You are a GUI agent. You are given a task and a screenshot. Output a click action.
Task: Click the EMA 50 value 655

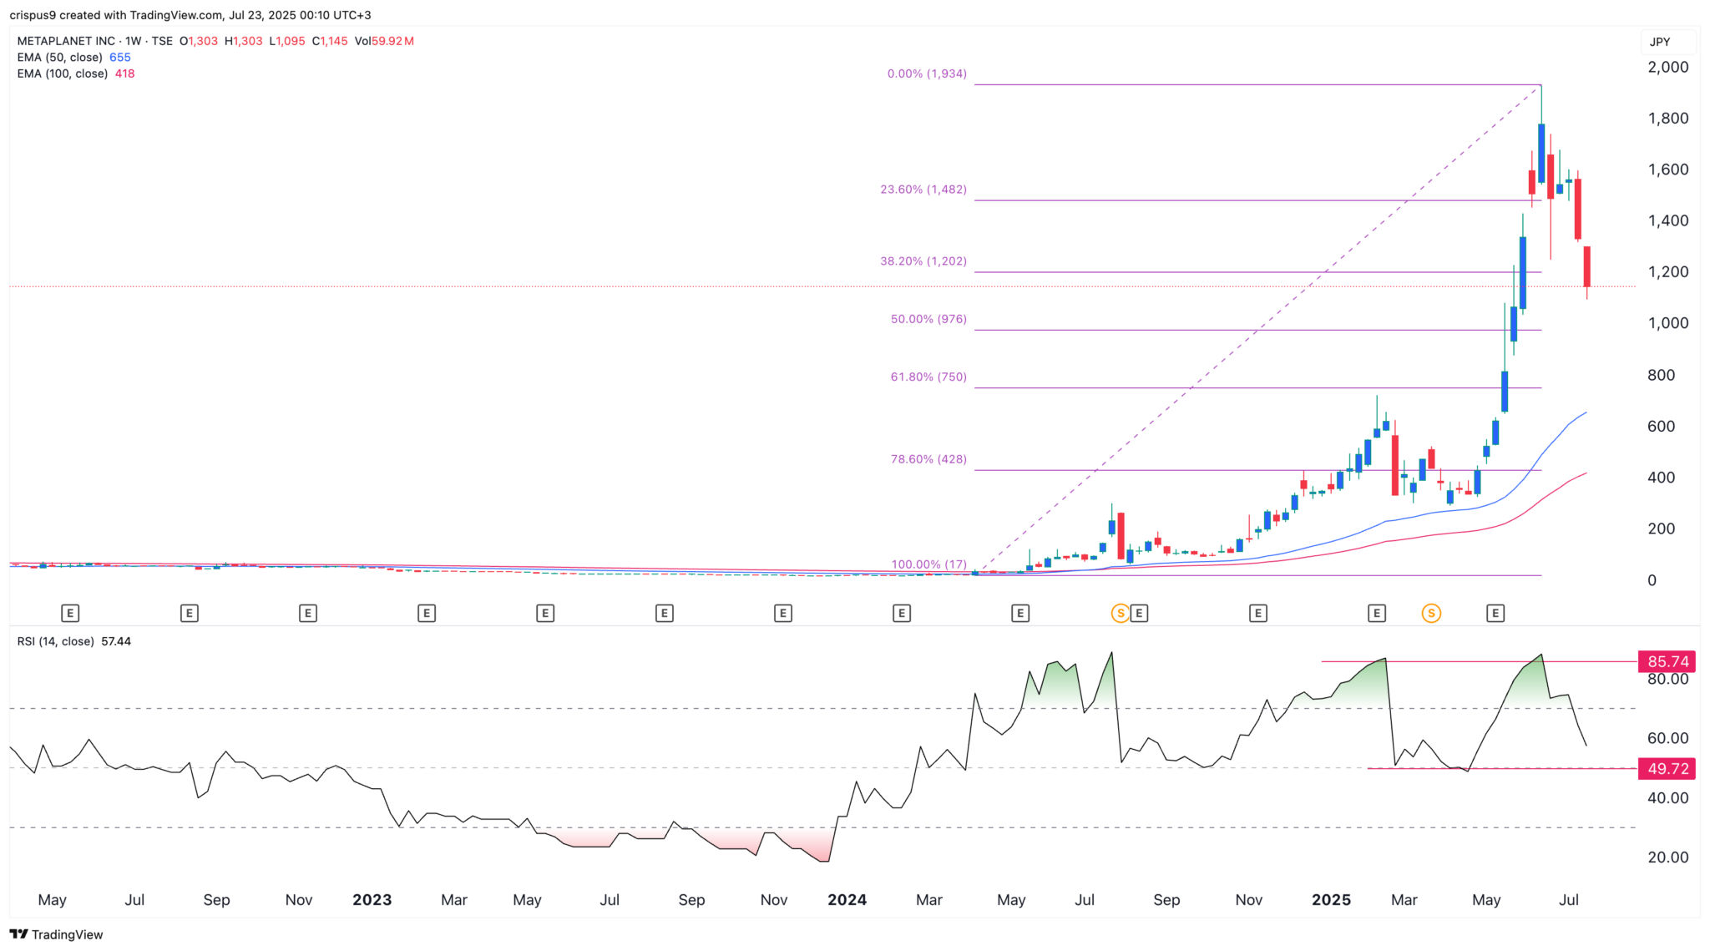pos(120,58)
